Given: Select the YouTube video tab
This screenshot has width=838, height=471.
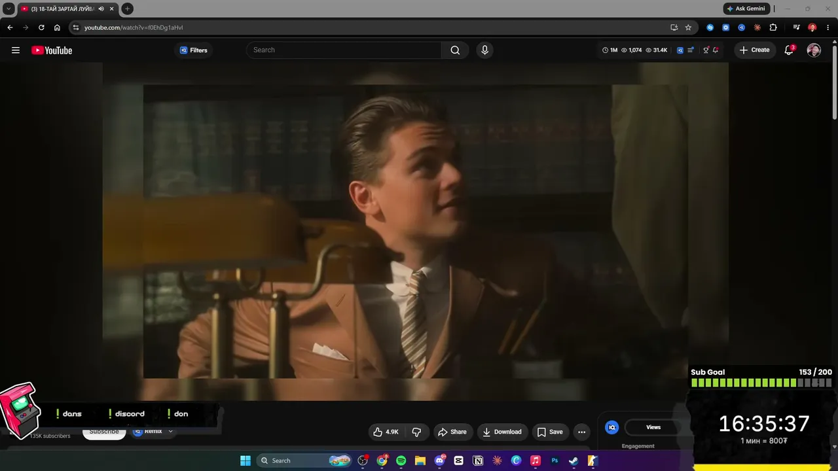Looking at the screenshot, I should (67, 9).
